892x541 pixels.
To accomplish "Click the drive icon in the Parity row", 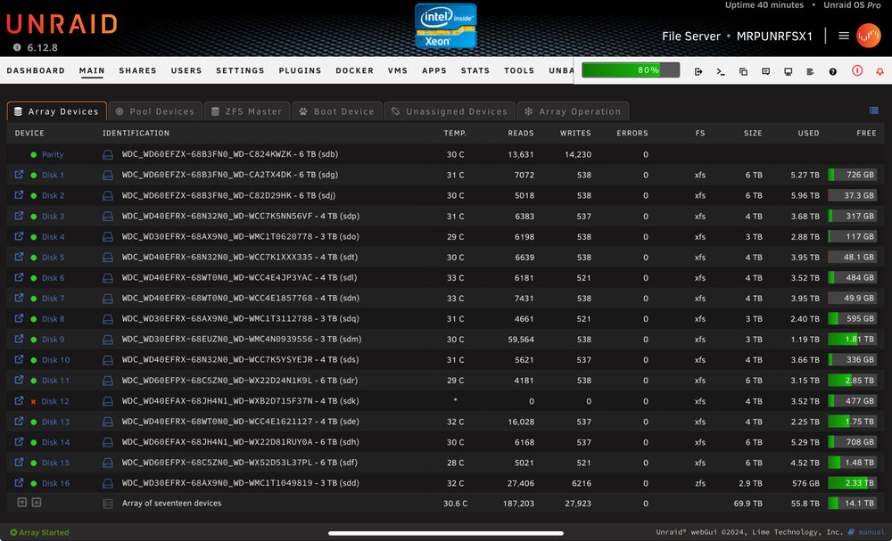I will tap(108, 154).
